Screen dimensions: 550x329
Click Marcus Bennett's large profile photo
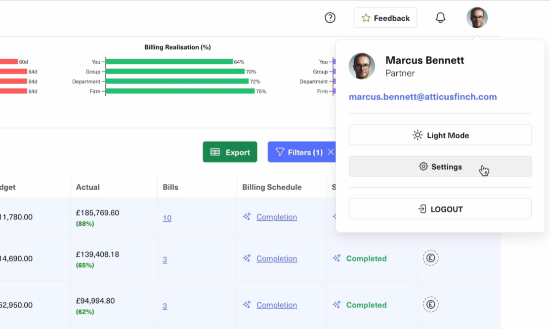pos(362,66)
